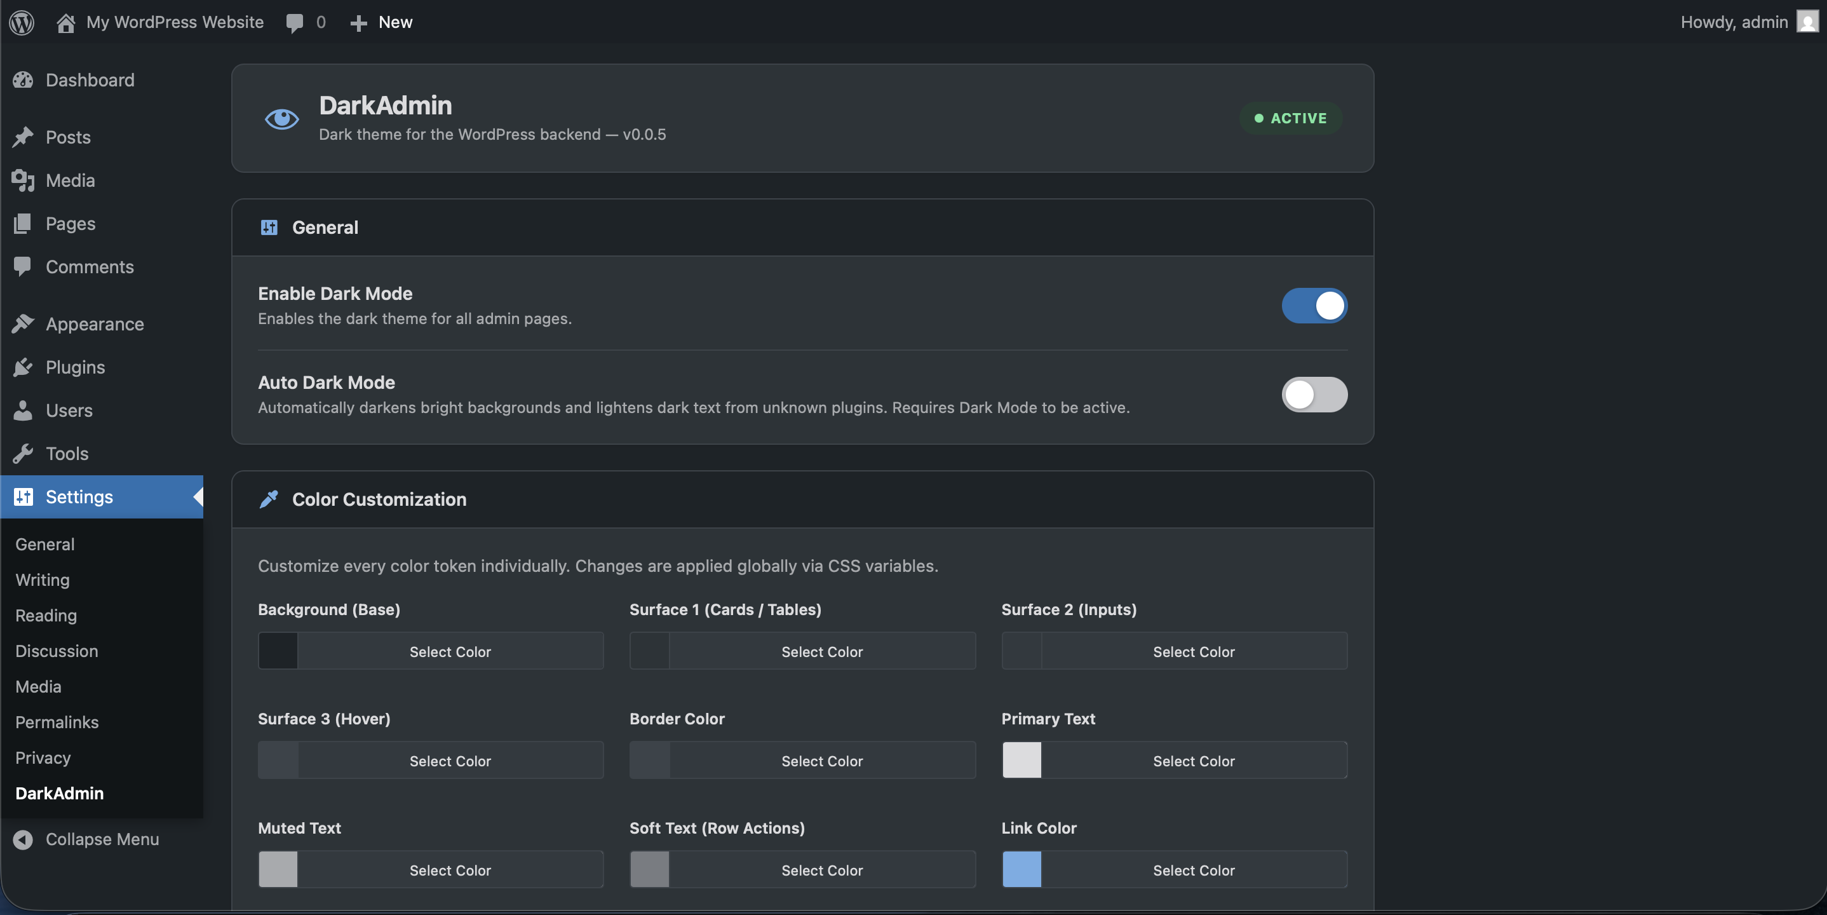Open the New content dropdown
The height and width of the screenshot is (915, 1827).
pos(382,22)
